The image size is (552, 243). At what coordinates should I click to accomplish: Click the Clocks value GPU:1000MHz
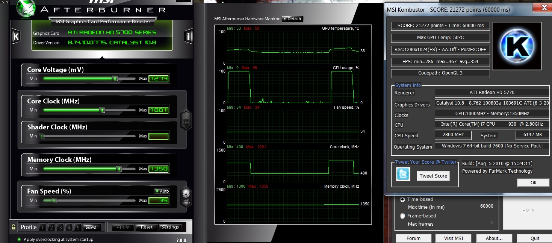[492, 114]
